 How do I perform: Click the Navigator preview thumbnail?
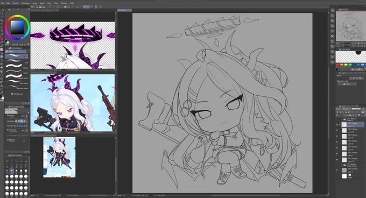[351, 26]
